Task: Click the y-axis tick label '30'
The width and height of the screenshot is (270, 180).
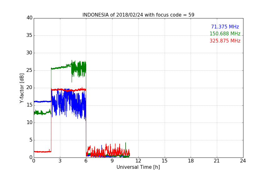Action: tap(29, 53)
